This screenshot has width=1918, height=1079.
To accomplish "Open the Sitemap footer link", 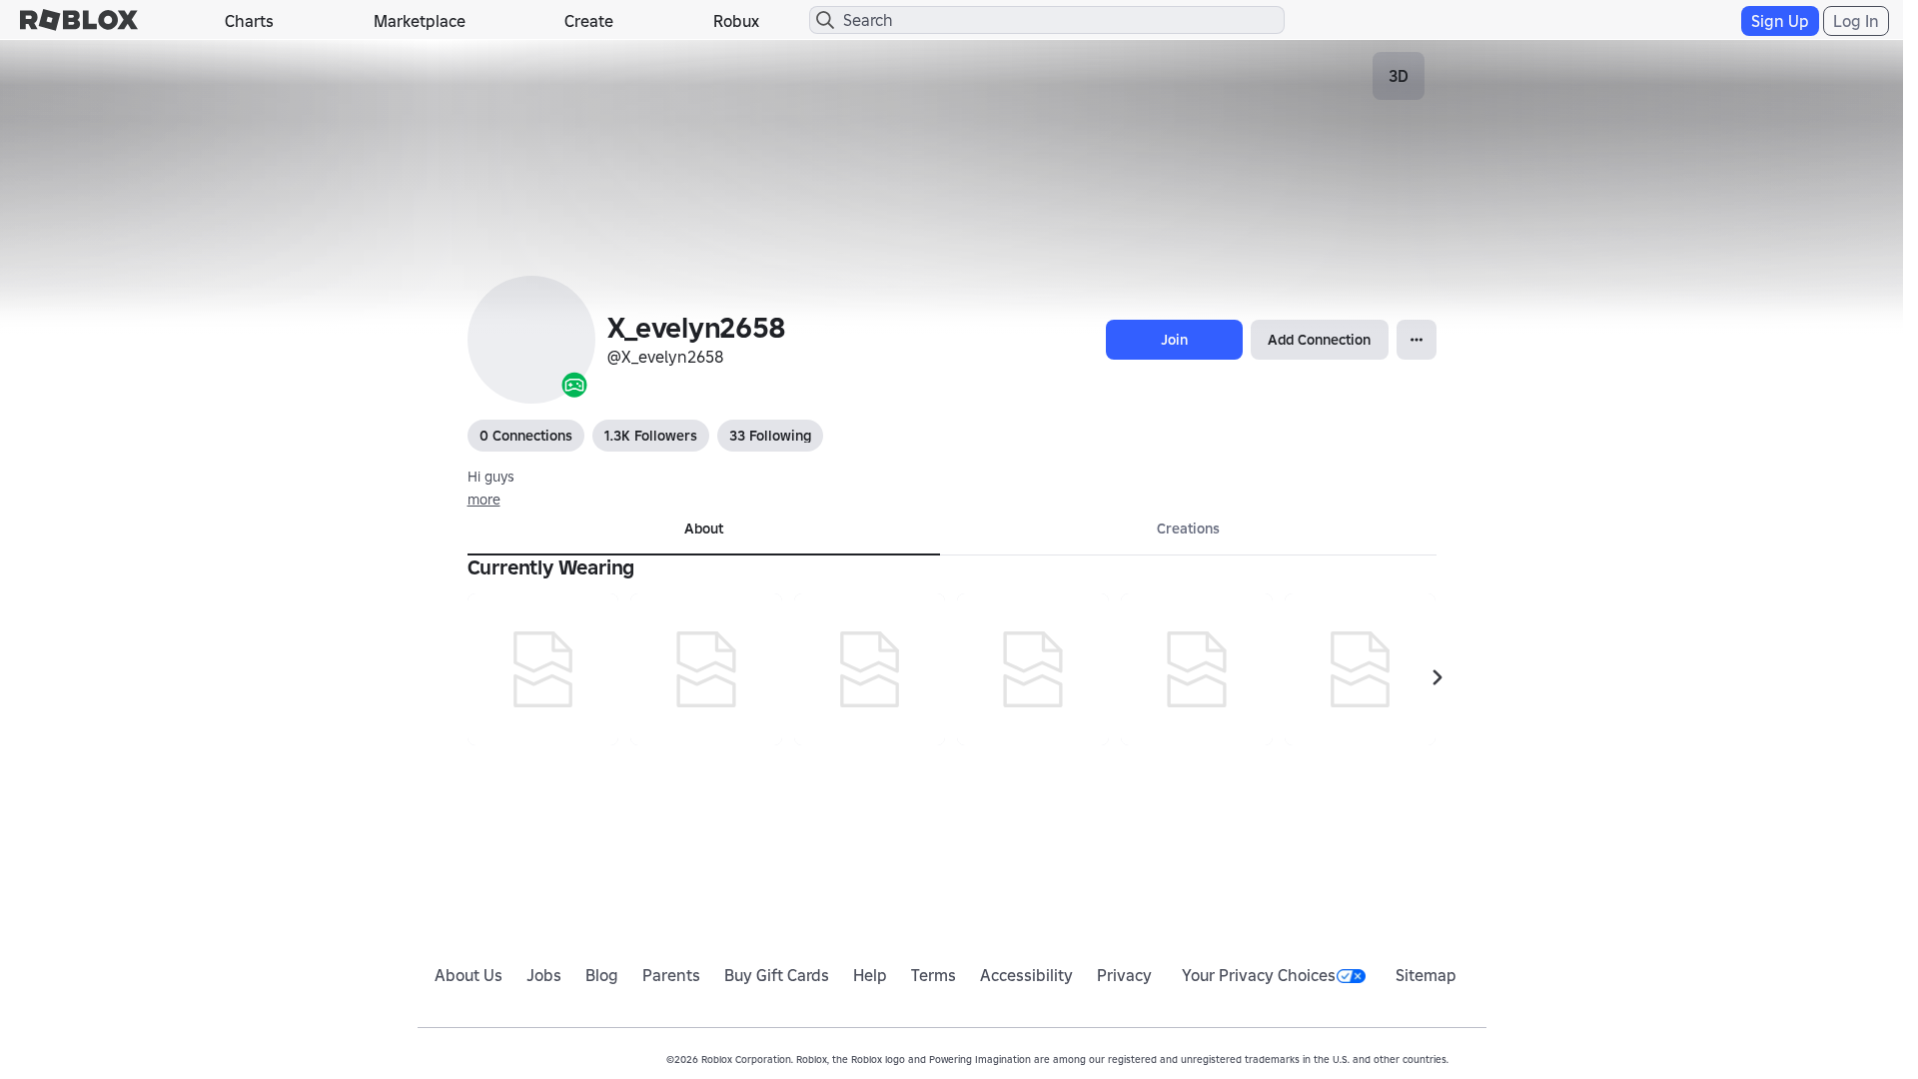I will pos(1426,975).
